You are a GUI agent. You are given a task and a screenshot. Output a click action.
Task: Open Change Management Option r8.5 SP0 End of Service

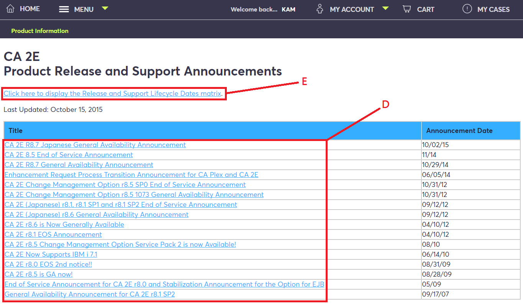tap(125, 185)
